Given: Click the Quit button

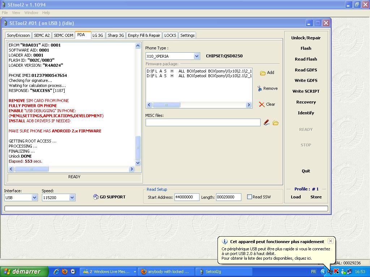Looking at the screenshot, I should [x=306, y=171].
